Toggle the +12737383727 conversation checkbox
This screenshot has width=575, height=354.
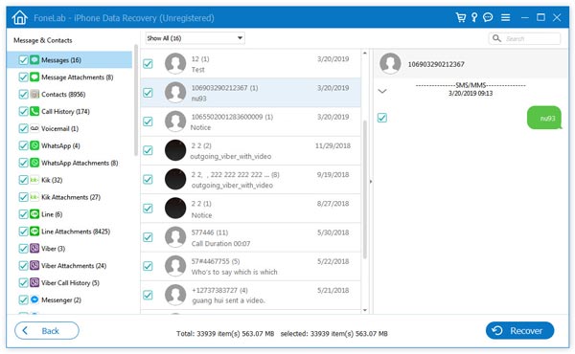[x=148, y=295]
